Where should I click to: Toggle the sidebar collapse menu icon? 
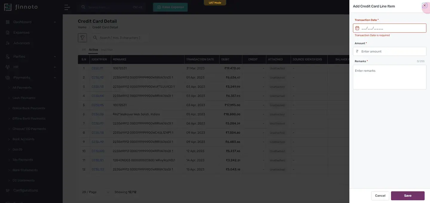pos(67,7)
